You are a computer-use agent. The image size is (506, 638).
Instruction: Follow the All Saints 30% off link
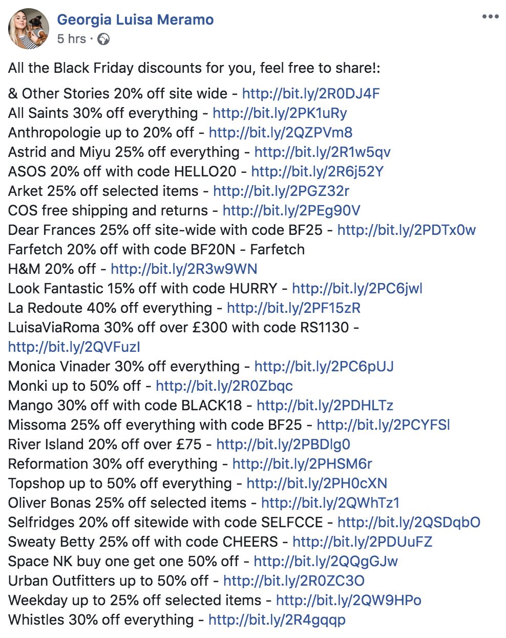[280, 113]
